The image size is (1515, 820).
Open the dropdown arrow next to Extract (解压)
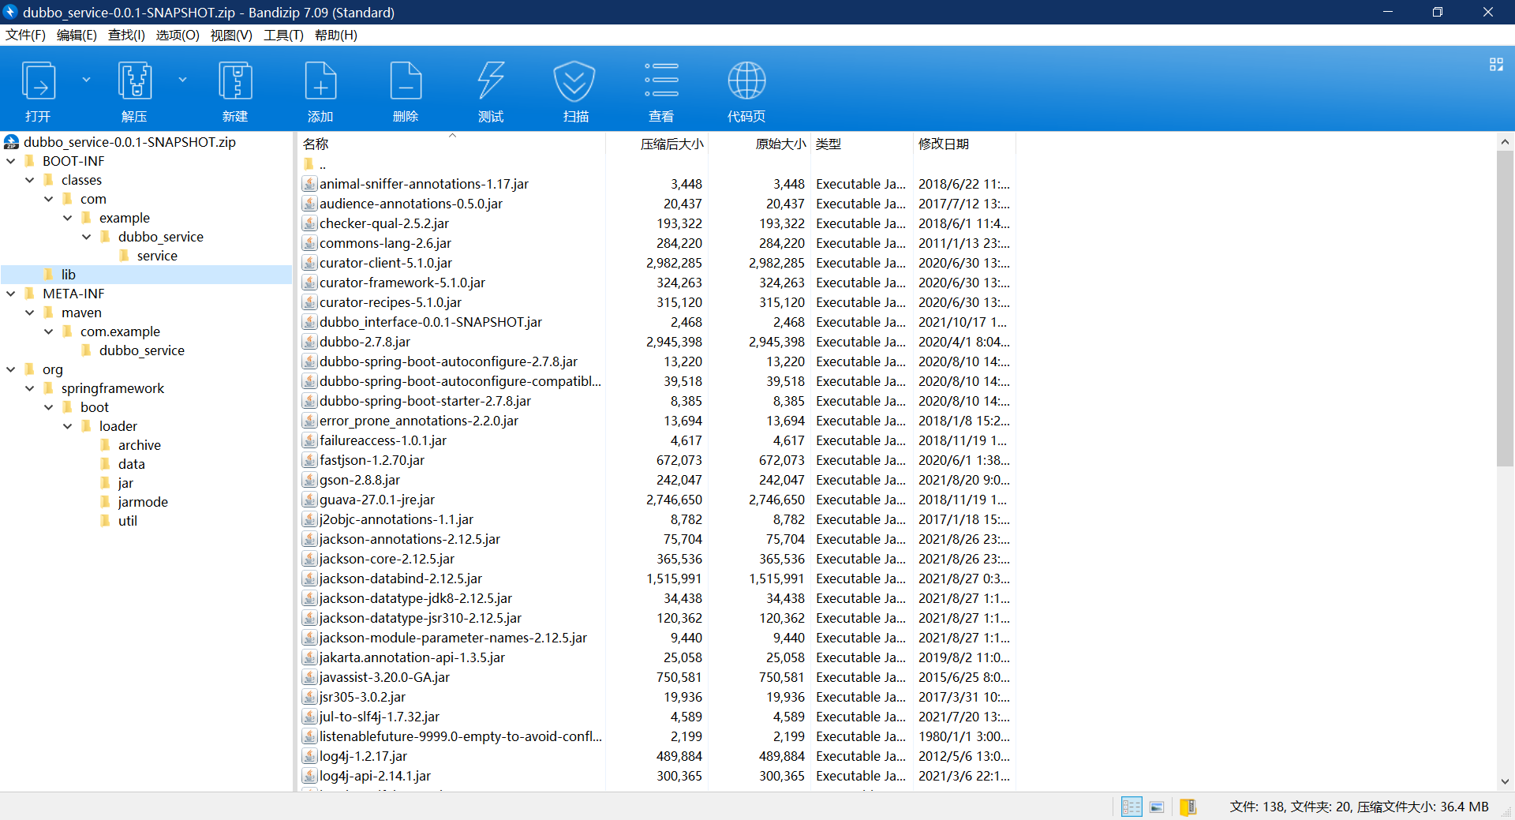pos(182,80)
